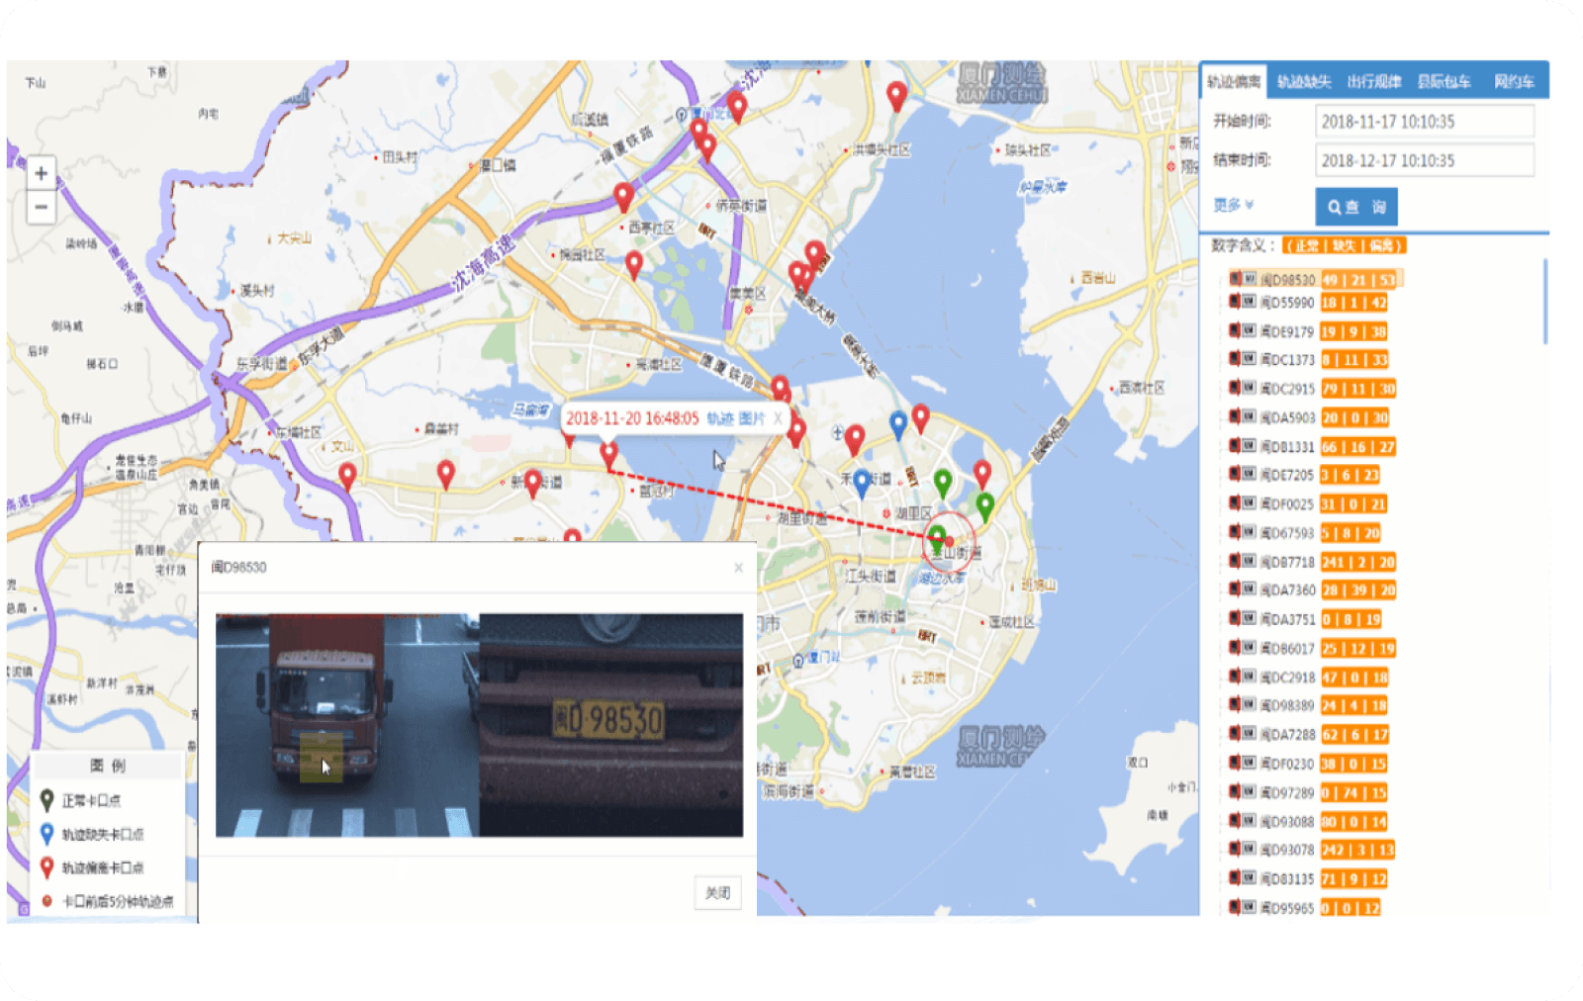The width and height of the screenshot is (1583, 1001).
Task: Click the 关闭 button in photo dialog
Action: (x=717, y=893)
